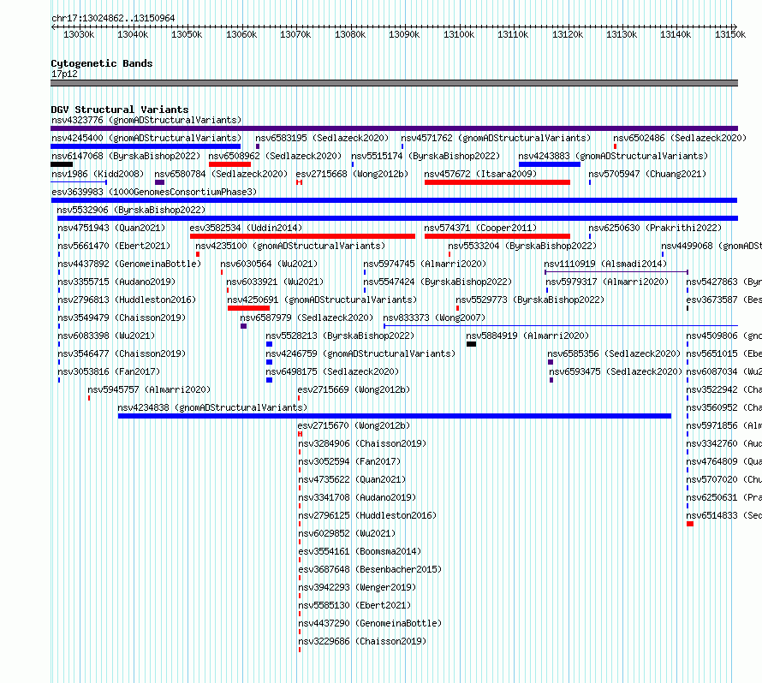Screen dimensions: 762x683
Task: Open the nsv6583195 (Sedlazeck2020) variant label
Action: (322, 138)
